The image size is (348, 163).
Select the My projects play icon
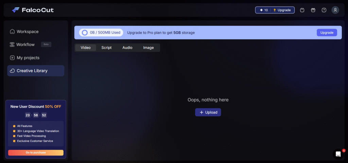12,58
